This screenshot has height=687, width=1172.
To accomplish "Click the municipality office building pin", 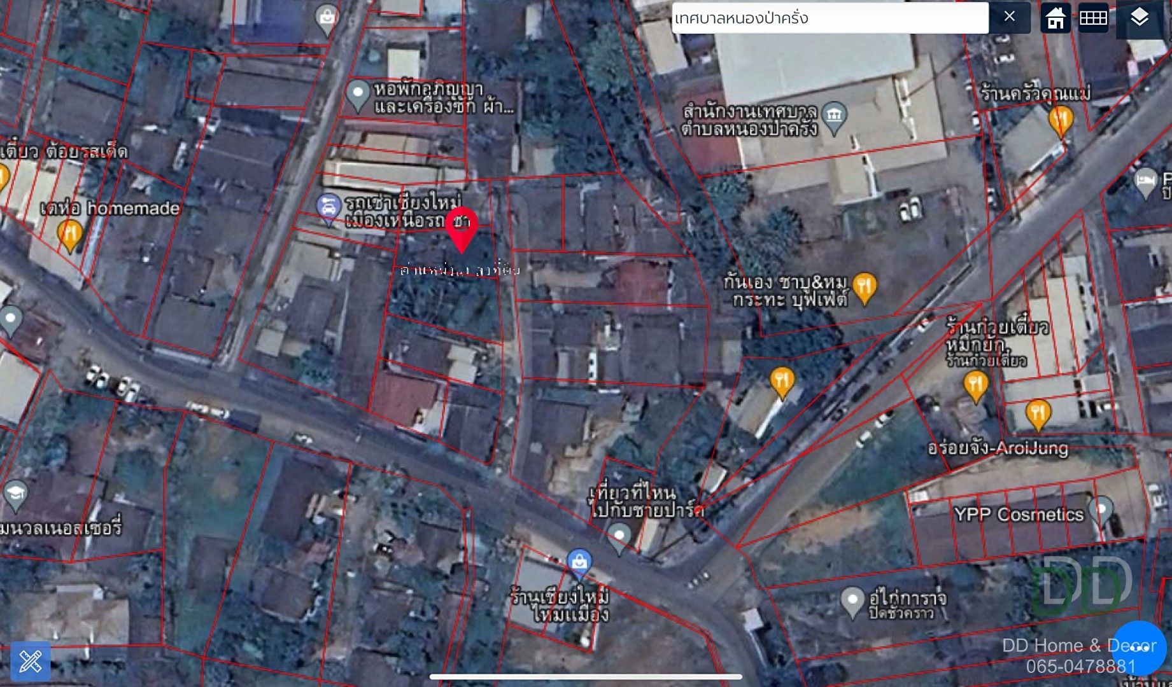I will [834, 118].
